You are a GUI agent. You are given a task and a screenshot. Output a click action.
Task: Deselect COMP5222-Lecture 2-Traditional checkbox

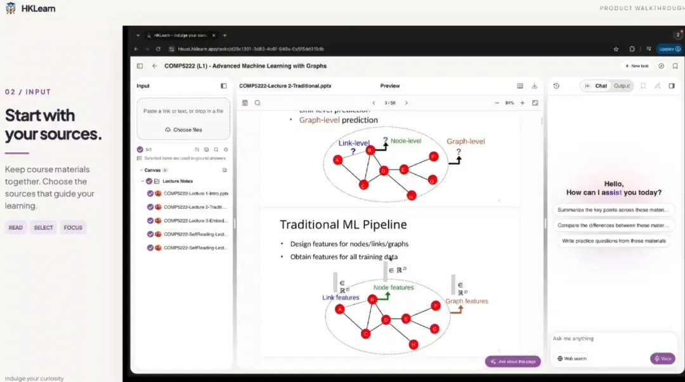[150, 207]
